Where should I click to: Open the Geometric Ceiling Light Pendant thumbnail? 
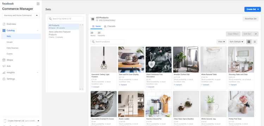[x=103, y=59]
